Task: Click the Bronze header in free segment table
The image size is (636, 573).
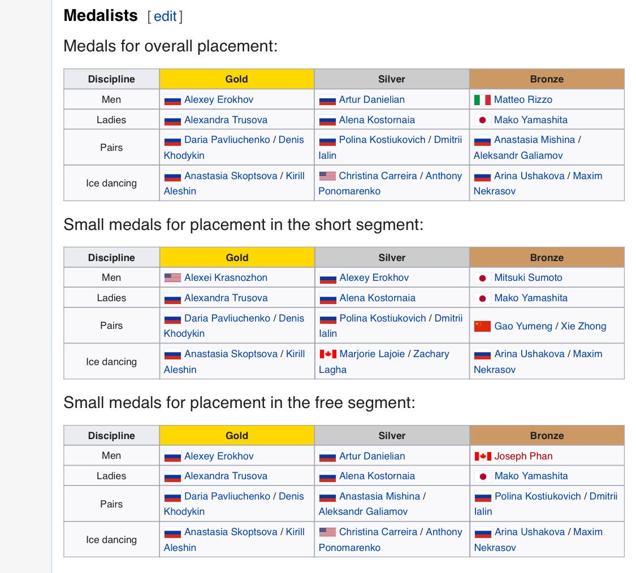Action: tap(547, 436)
